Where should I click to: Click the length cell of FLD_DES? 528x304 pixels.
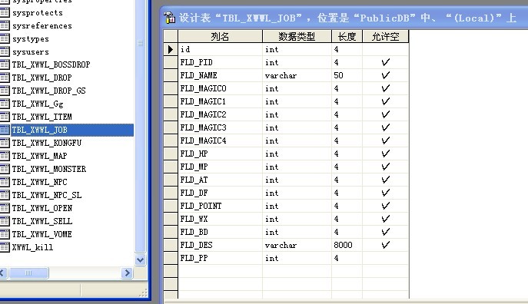(x=347, y=245)
